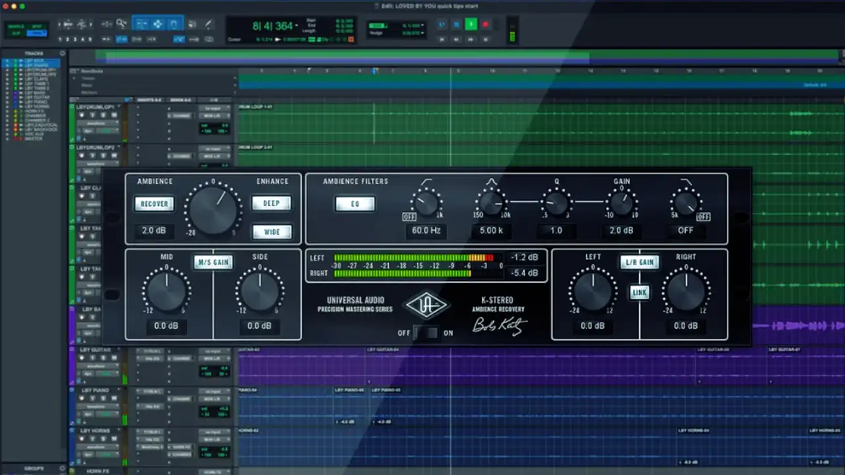Click the bell frequency knob
Viewport: 845px width, 475px height.
pyautogui.click(x=491, y=203)
